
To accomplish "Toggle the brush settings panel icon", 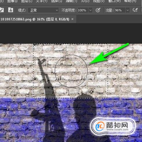I will click(2, 10).
